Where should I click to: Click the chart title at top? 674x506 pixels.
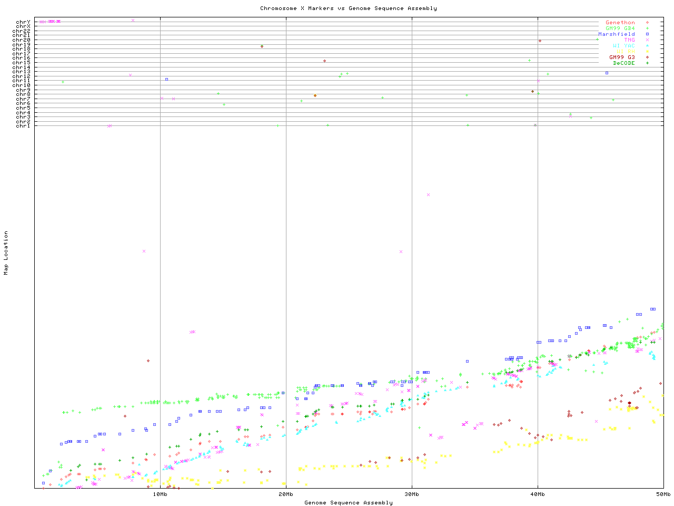coord(348,8)
